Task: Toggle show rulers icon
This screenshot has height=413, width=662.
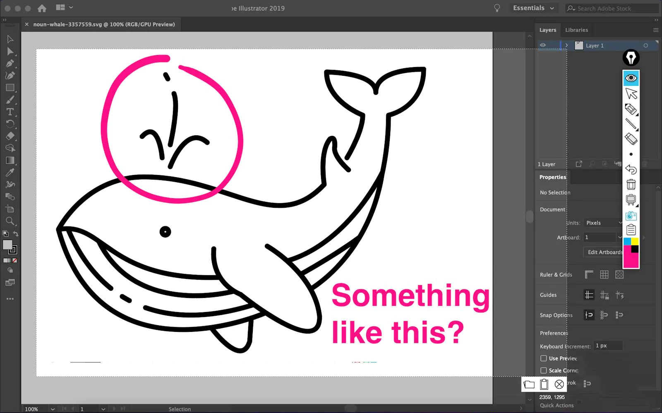Action: [589, 274]
